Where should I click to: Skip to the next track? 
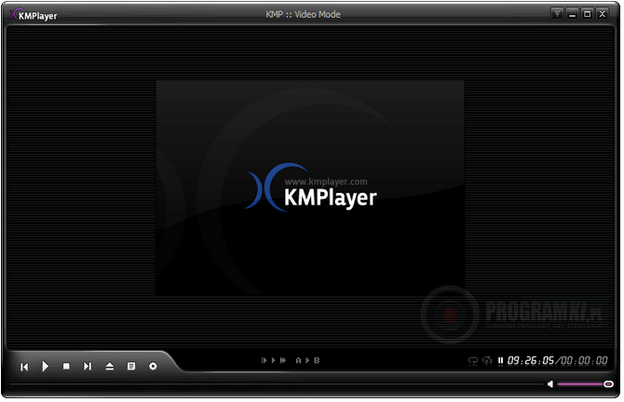[88, 367]
